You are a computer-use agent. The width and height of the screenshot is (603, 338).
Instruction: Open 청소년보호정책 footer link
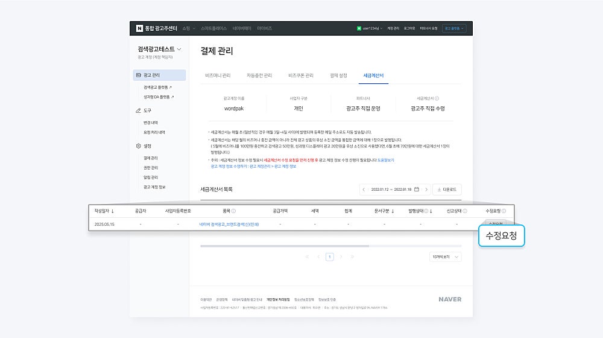tap(304, 299)
